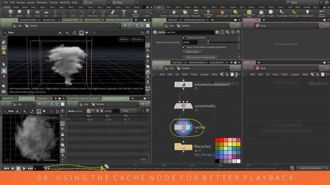The height and width of the screenshot is (185, 330).
Task: Open the No cam dropdown in main viewport
Action: [137, 39]
